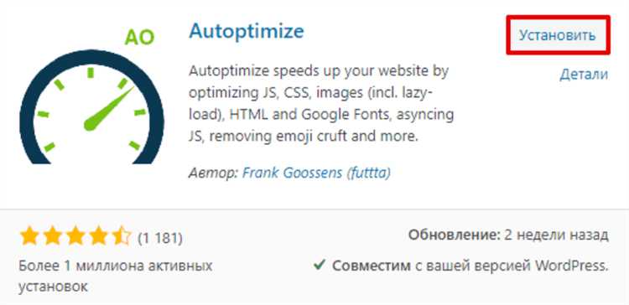
Task: Click the Более 1 миллиона активных установок text
Action: 116,276
